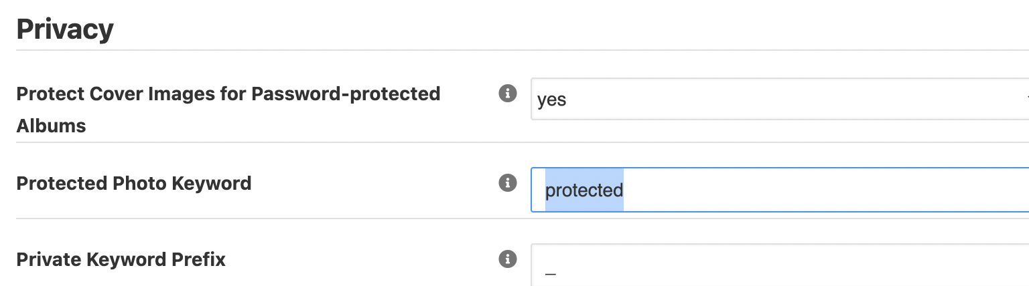Click info icon beside Protect Cover Images
The width and height of the screenshot is (1029, 286).
click(x=508, y=94)
